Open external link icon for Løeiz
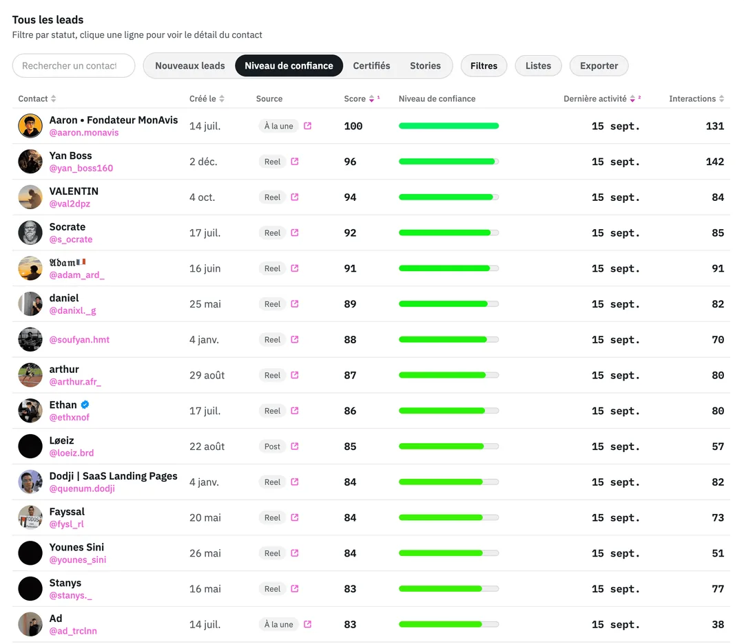This screenshot has width=744, height=644. [295, 447]
